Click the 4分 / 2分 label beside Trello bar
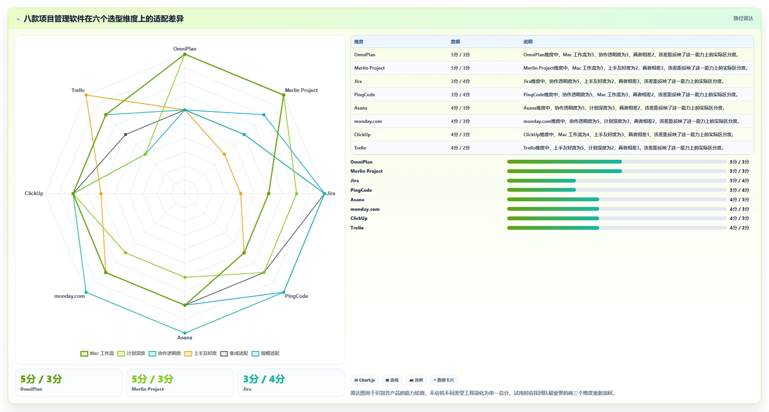Viewport: 769px width, 412px height. click(739, 228)
